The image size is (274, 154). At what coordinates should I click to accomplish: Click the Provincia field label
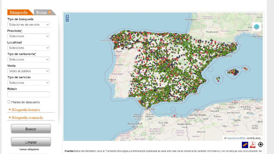pyautogui.click(x=15, y=31)
